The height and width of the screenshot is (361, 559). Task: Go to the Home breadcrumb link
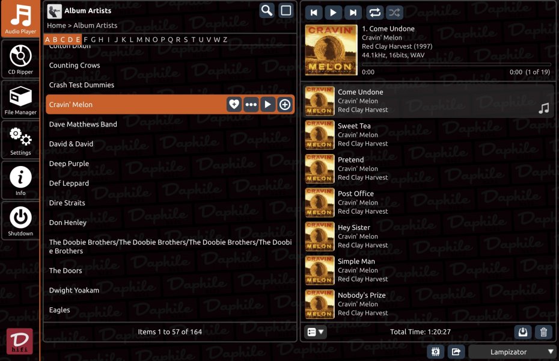pos(57,26)
